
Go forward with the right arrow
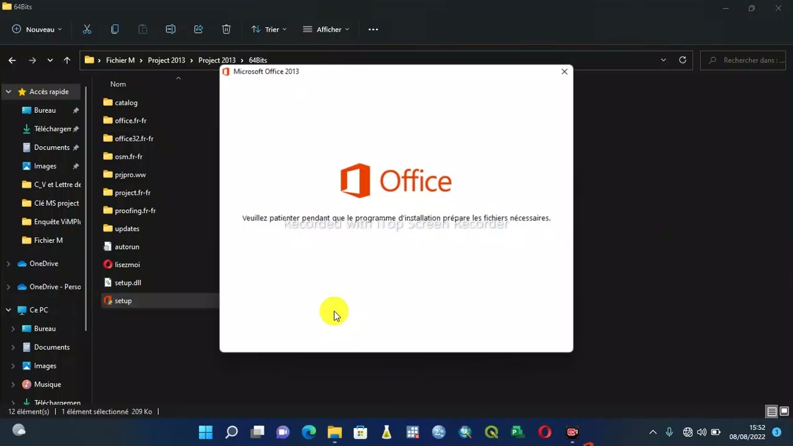pos(32,60)
